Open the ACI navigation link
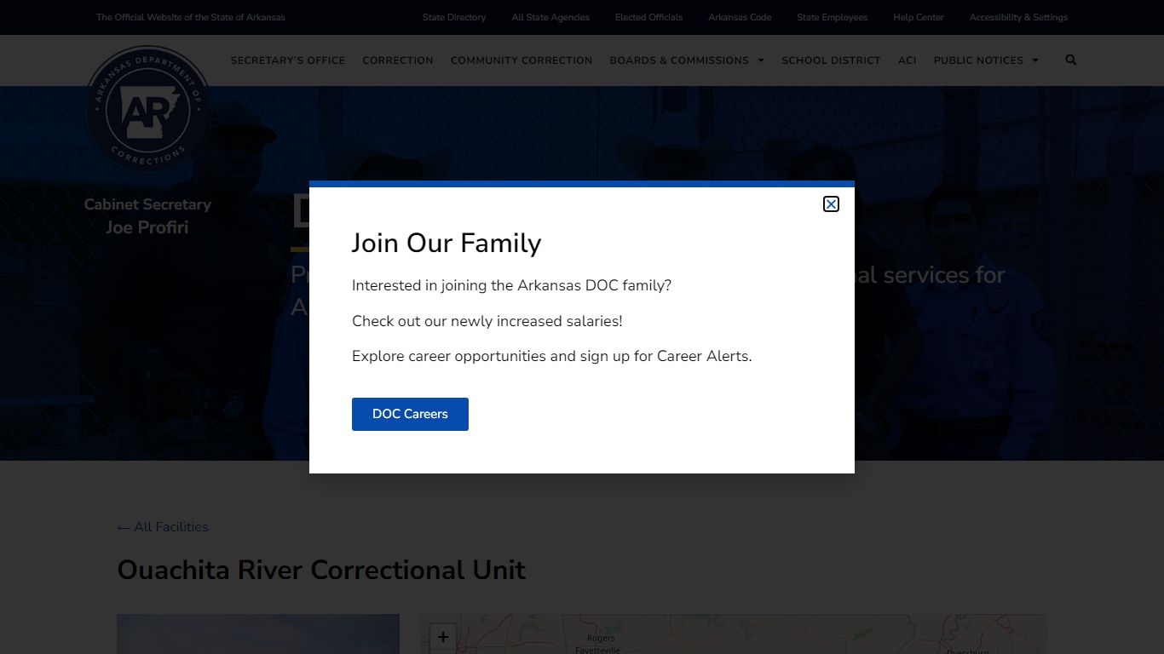The width and height of the screenshot is (1164, 654). pyautogui.click(x=907, y=60)
